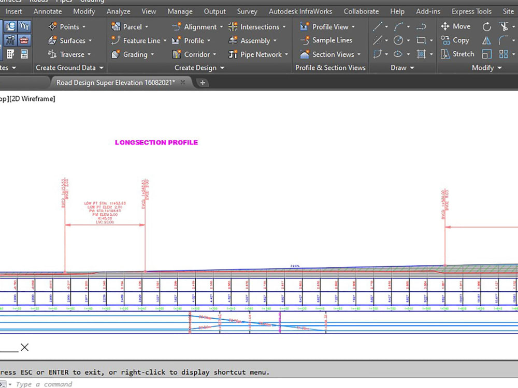The height and width of the screenshot is (388, 518).
Task: Select the Move tool
Action: (x=455, y=26)
